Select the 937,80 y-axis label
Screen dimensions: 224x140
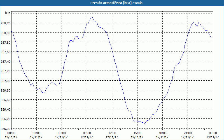tap(5, 43)
